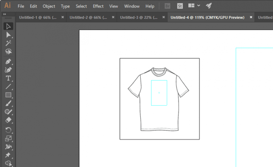Open the Edit menu
This screenshot has width=273, height=167.
click(x=33, y=6)
